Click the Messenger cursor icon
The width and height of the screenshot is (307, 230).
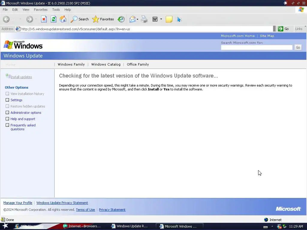click(x=179, y=19)
